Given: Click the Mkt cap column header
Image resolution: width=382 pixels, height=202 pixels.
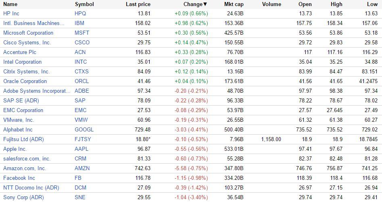Looking at the screenshot, I should pos(234,4).
